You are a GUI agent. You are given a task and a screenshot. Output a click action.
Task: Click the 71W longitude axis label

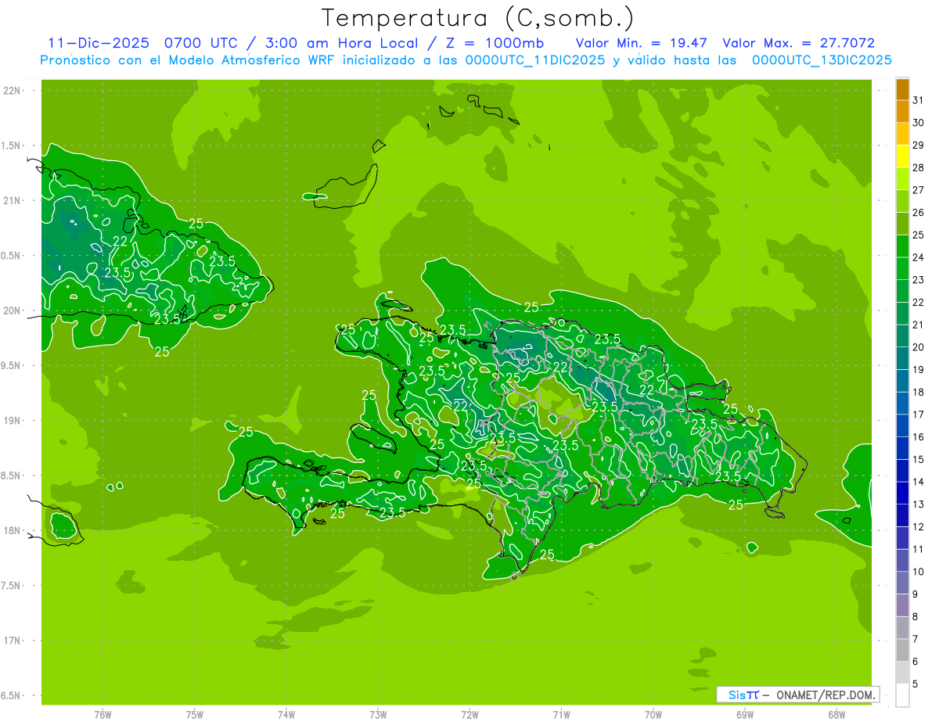[561, 715]
